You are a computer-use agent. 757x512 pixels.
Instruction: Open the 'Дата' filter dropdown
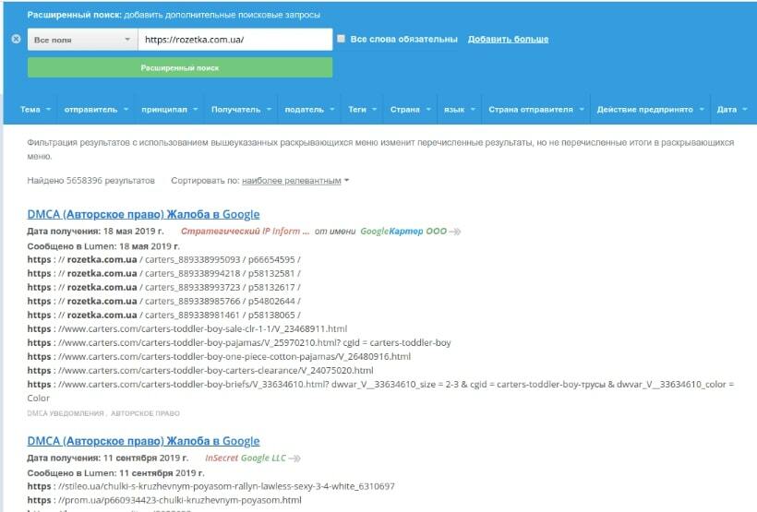[x=732, y=110]
